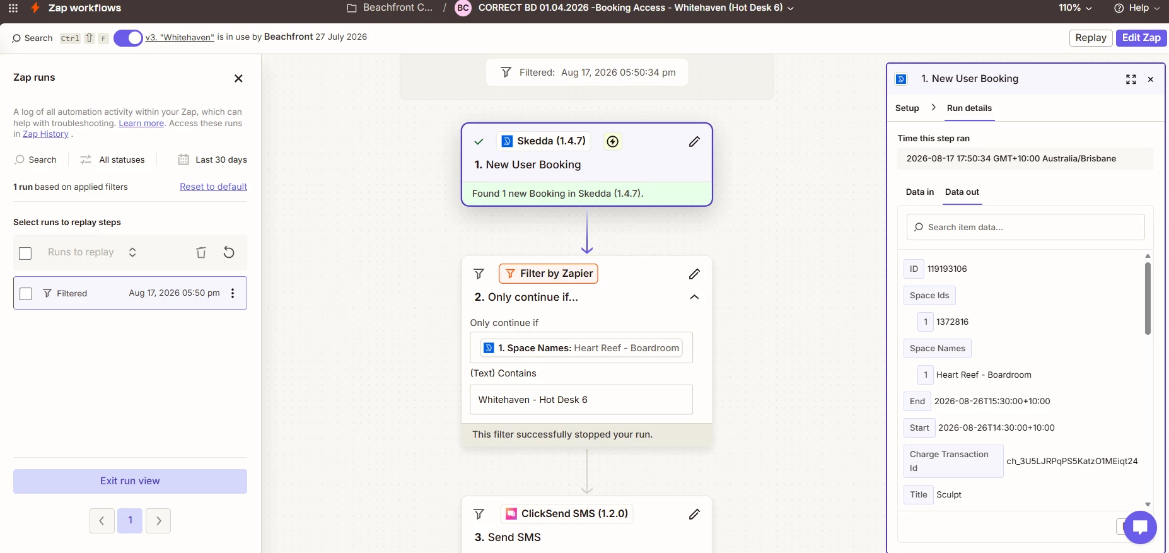The height and width of the screenshot is (553, 1169).
Task: Click the Edit Zap button
Action: (x=1141, y=38)
